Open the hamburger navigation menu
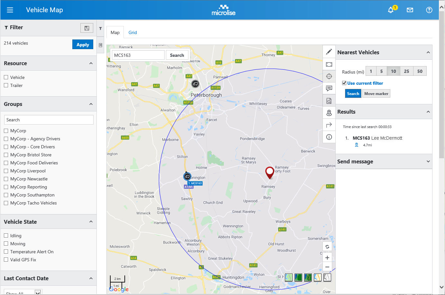 point(10,10)
